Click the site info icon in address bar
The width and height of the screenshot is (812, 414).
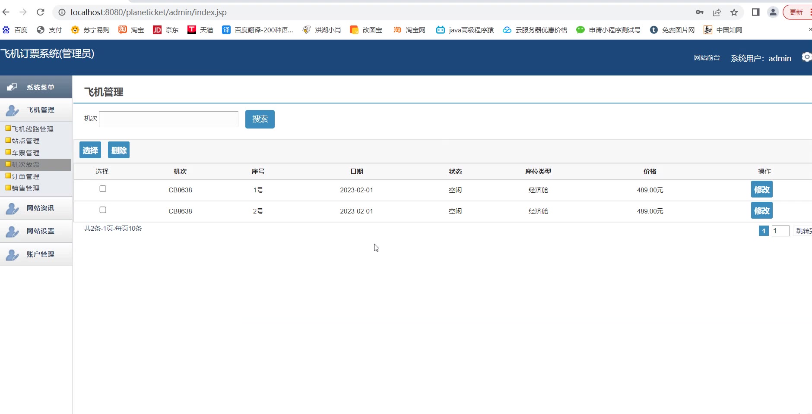click(x=62, y=12)
